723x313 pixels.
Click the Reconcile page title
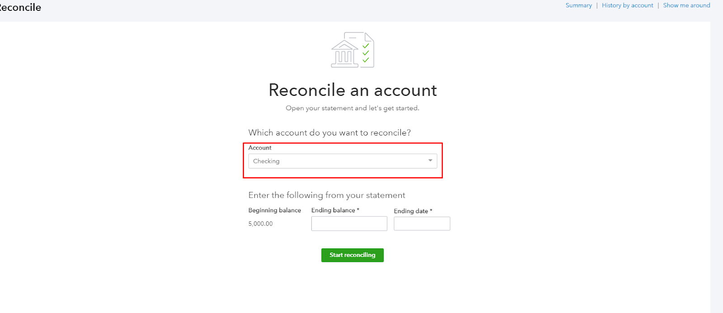point(19,7)
